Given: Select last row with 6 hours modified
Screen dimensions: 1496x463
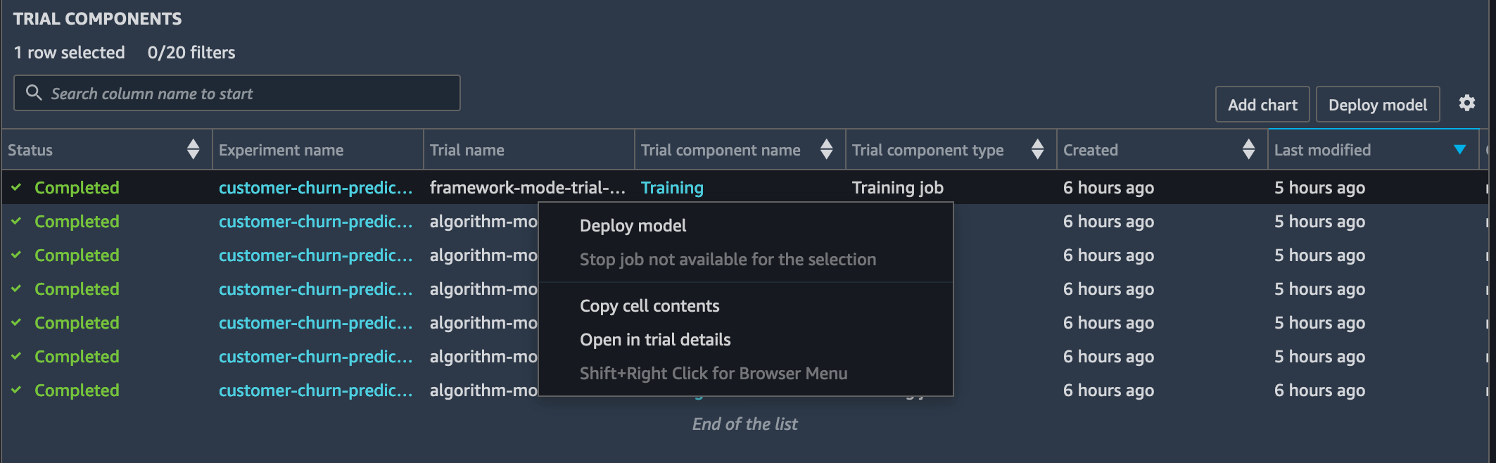Looking at the screenshot, I should tap(744, 391).
